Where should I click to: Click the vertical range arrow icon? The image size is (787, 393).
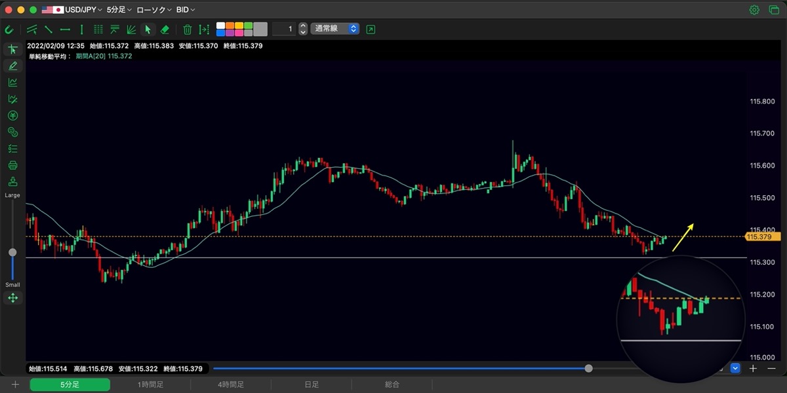[x=204, y=29]
